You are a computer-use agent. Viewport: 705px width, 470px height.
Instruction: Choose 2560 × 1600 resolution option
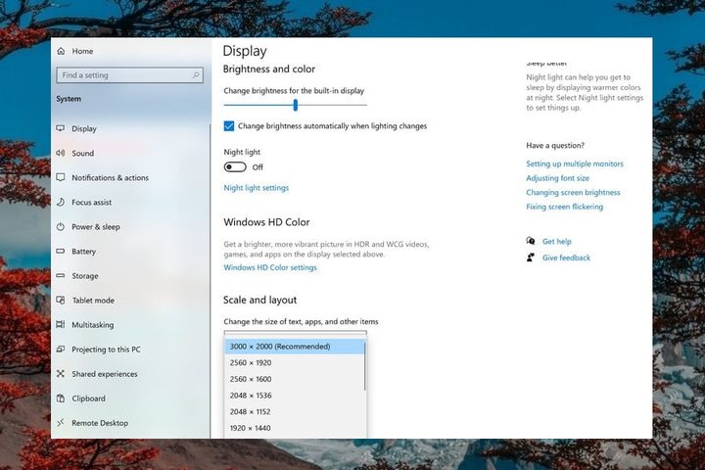(x=295, y=379)
